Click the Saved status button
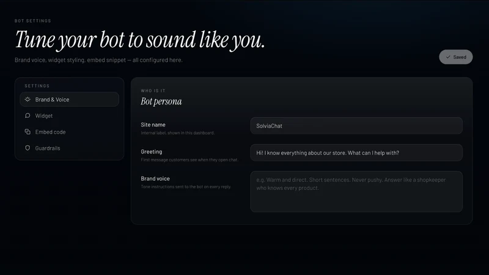The height and width of the screenshot is (275, 489). click(x=455, y=57)
